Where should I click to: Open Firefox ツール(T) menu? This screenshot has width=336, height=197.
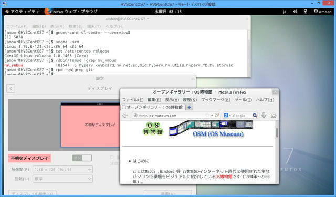pyautogui.click(x=243, y=100)
